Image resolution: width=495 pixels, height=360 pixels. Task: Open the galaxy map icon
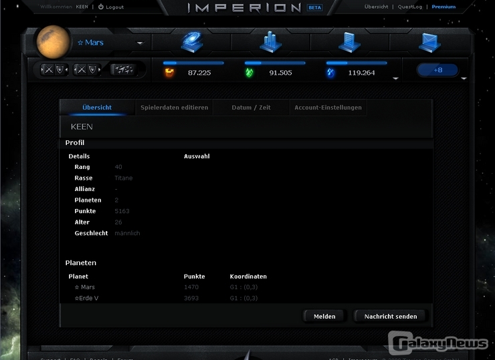191,42
